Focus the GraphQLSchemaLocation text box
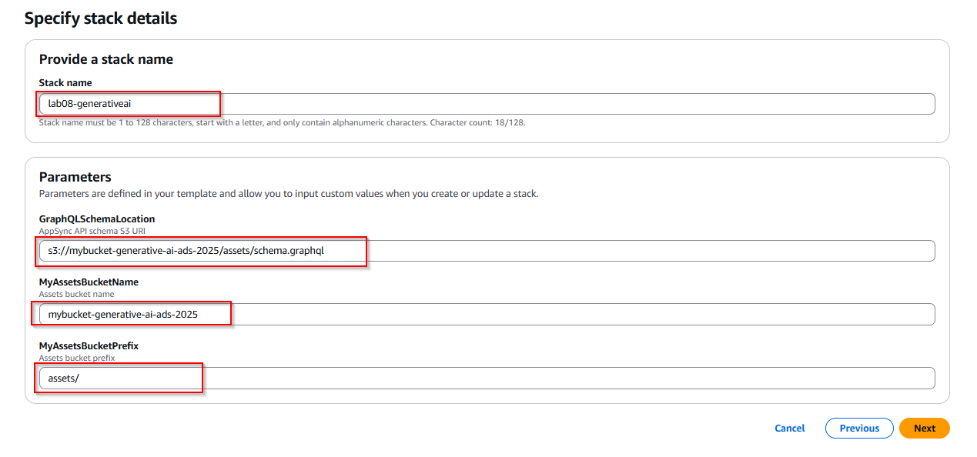 click(487, 251)
